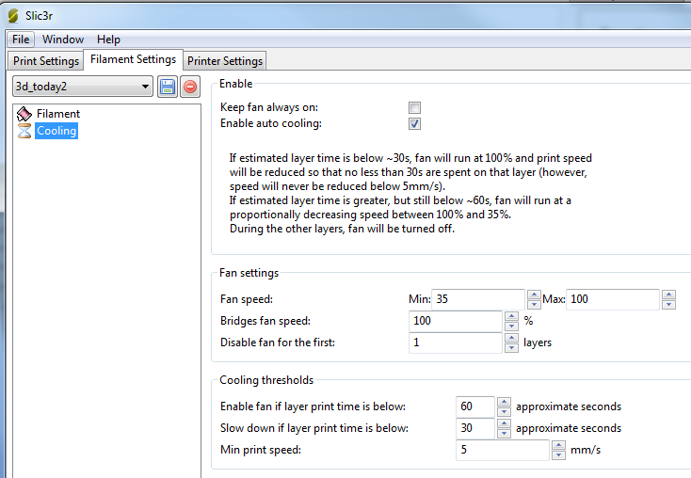Increase Max fan speed with up arrow
The height and width of the screenshot is (478, 691).
(668, 295)
